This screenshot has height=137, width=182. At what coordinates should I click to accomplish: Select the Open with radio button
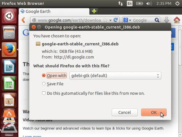pyautogui.click(x=44, y=75)
